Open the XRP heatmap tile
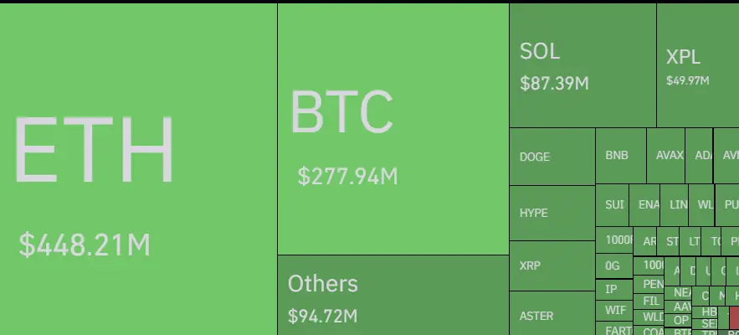 (552, 266)
